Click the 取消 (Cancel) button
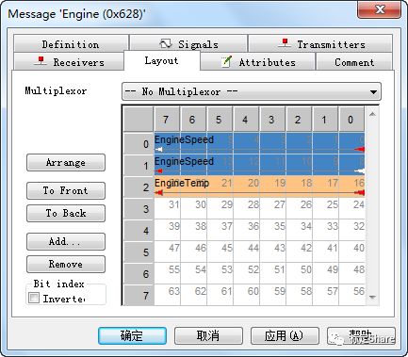Screen dimensions: 408x357 pyautogui.click(x=208, y=335)
